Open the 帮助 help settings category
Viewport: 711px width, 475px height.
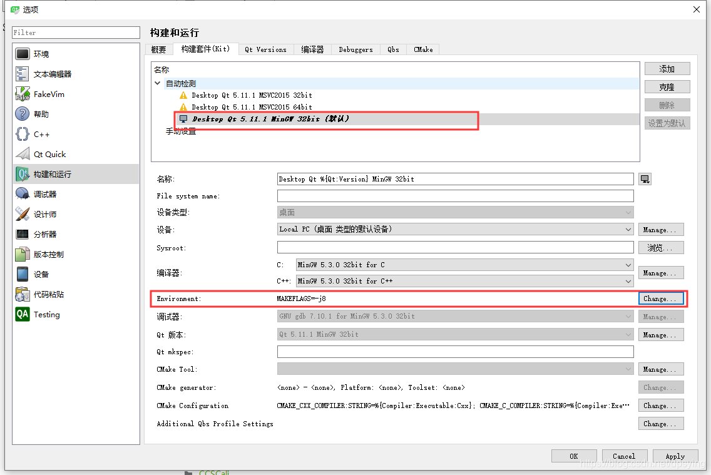pyautogui.click(x=76, y=114)
